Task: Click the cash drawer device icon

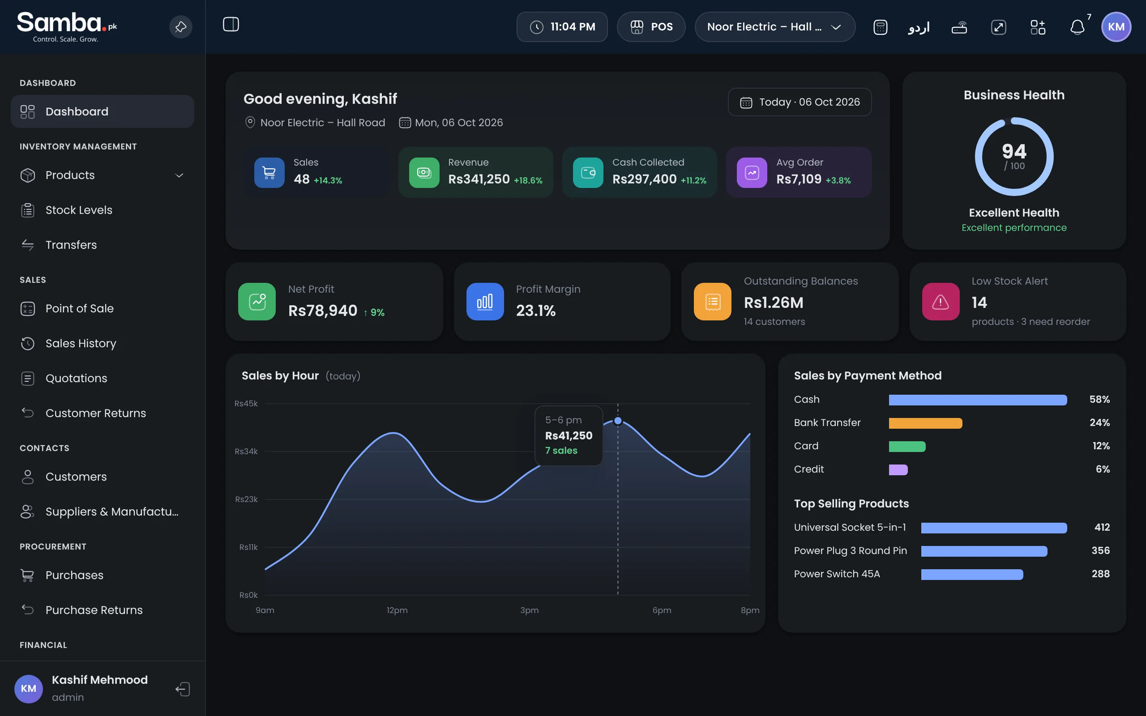Action: [959, 27]
